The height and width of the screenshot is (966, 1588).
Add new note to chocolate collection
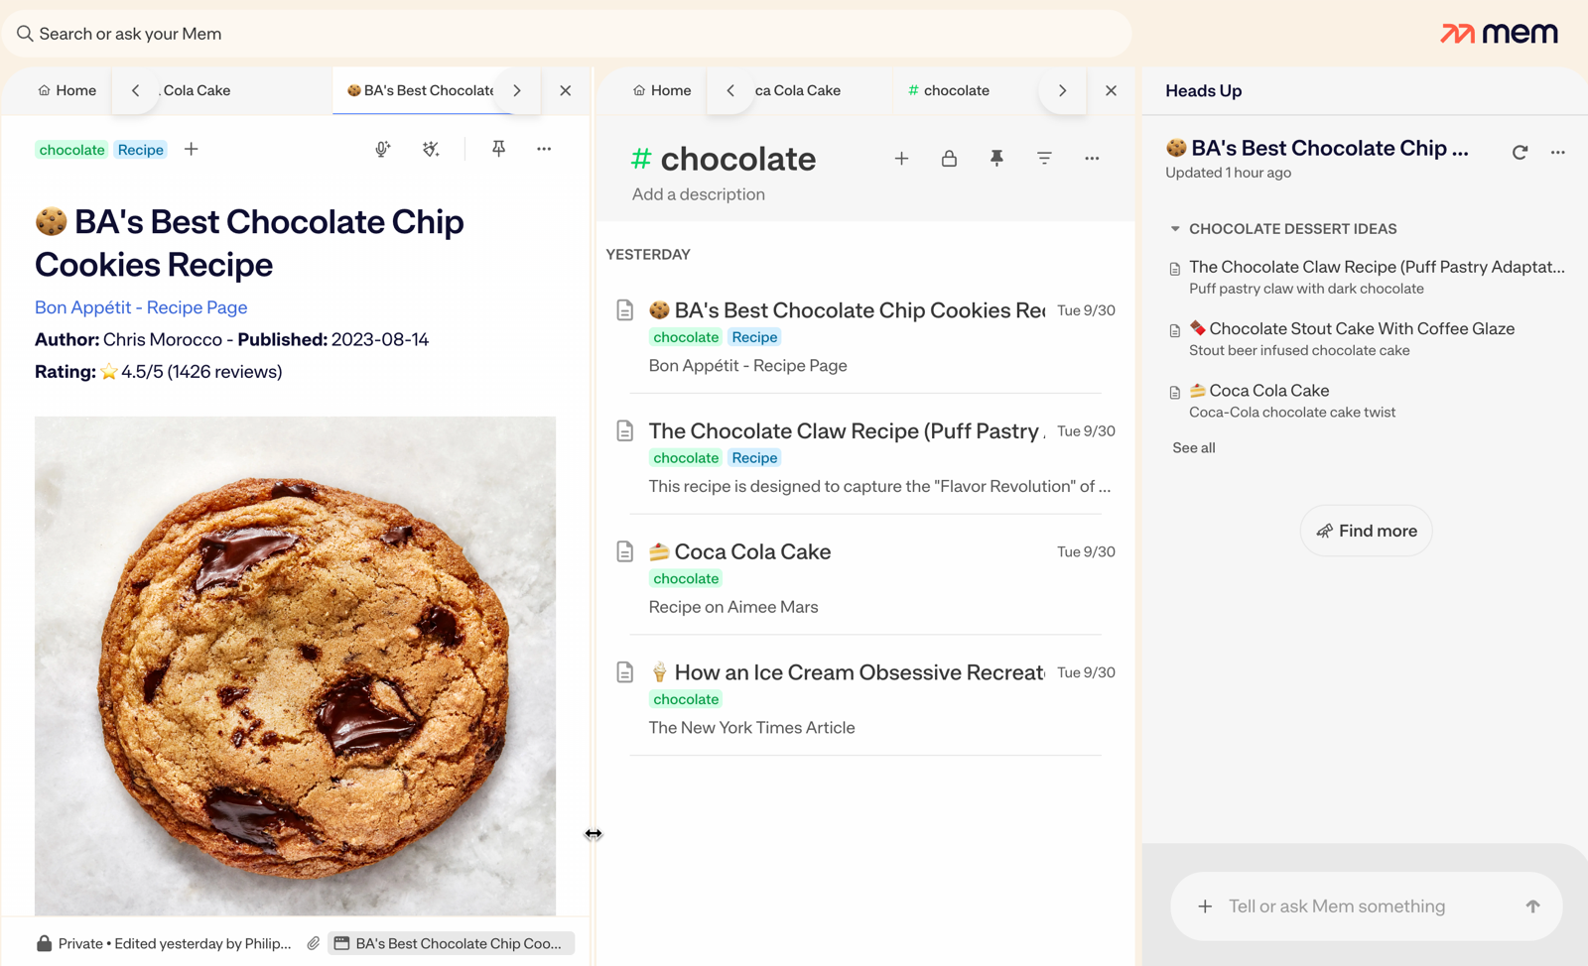click(901, 158)
